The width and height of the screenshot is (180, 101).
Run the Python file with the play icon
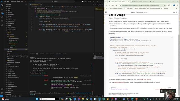pos(94,4)
